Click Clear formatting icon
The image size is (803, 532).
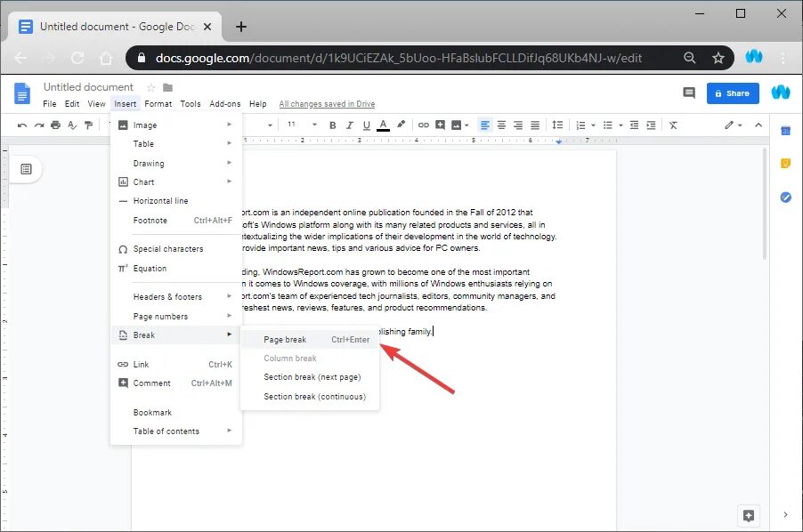point(673,125)
